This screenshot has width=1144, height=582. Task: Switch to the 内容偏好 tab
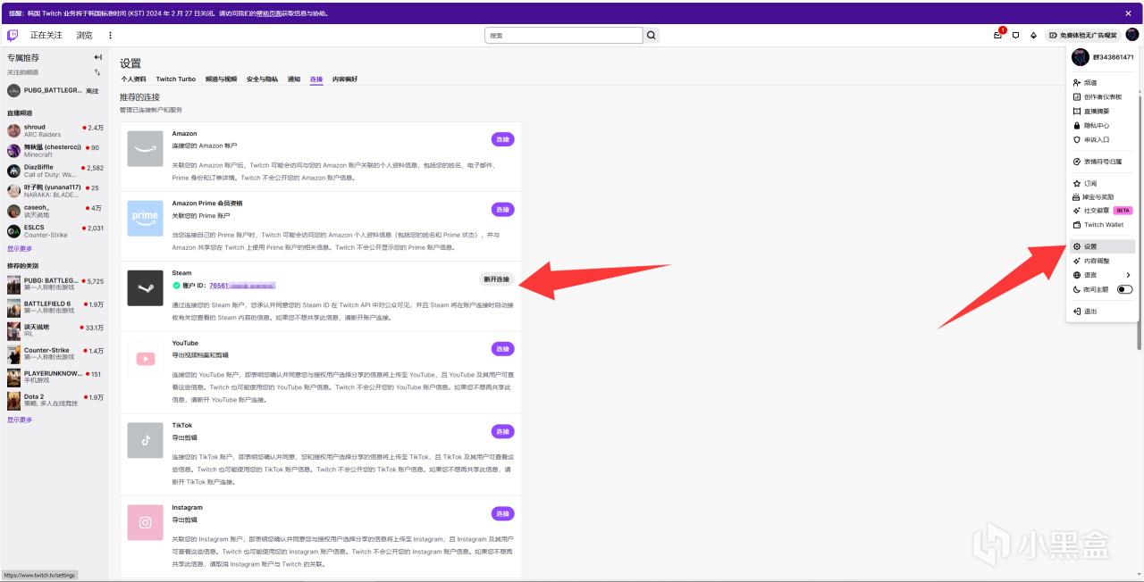pos(345,79)
